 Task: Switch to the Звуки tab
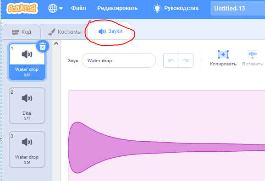[110, 31]
